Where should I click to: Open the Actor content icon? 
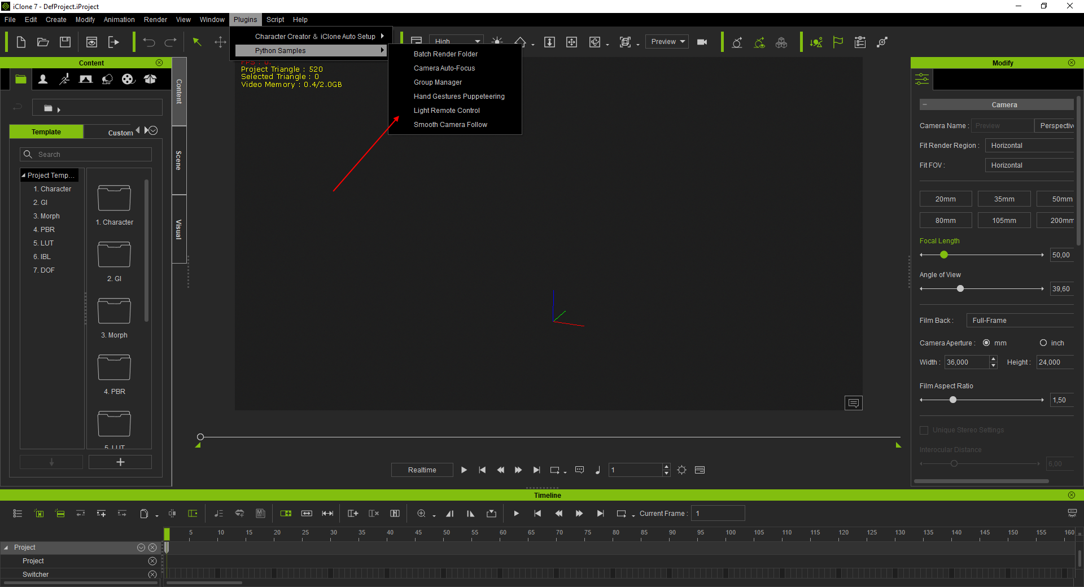coord(42,79)
